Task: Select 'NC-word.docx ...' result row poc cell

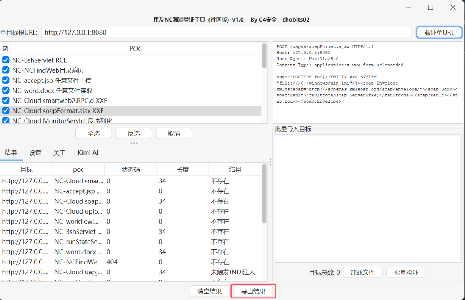Action: [x=78, y=252]
